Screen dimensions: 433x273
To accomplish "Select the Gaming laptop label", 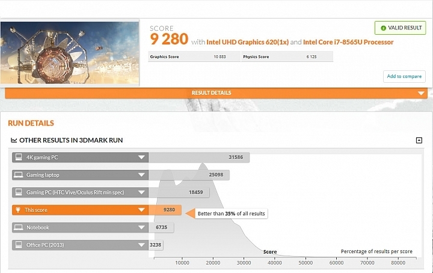I will pos(43,175).
